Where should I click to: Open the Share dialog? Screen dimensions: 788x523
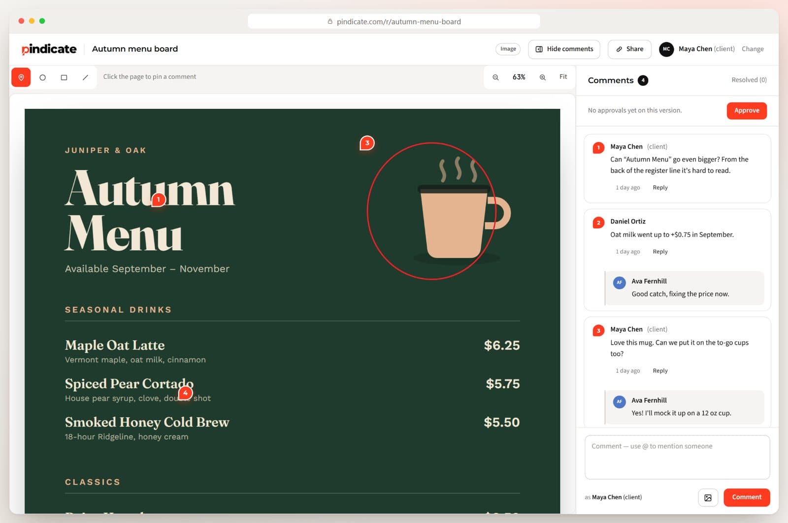629,49
